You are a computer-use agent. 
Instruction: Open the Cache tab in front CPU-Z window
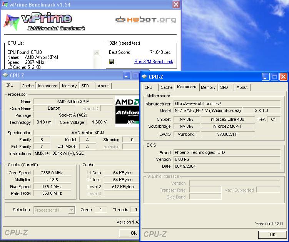pos(166,87)
